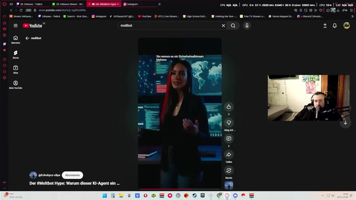
Task: Open Mein YouTube in the sidebar
Action: (16, 85)
